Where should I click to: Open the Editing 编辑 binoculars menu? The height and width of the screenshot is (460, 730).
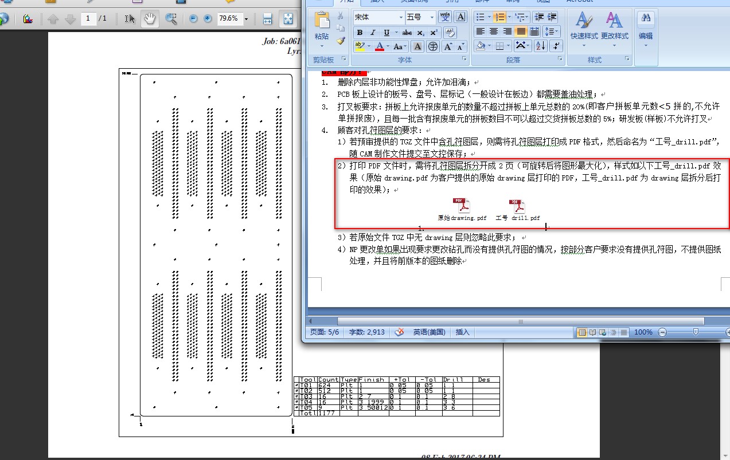coord(646,29)
